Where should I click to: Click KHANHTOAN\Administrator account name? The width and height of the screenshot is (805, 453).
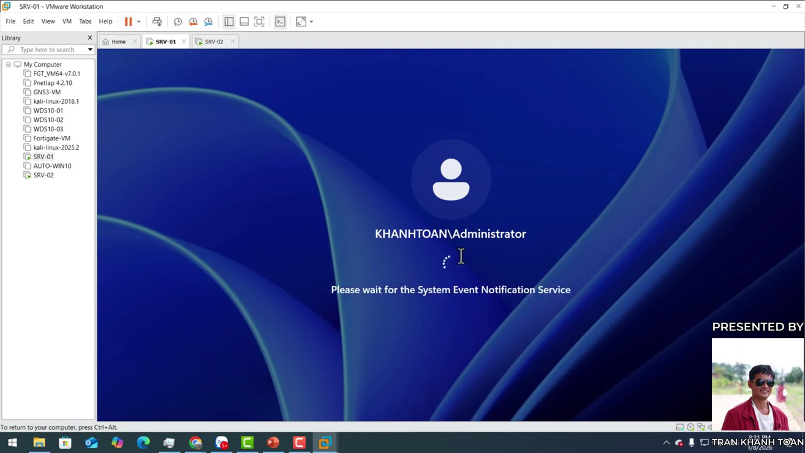pos(450,233)
